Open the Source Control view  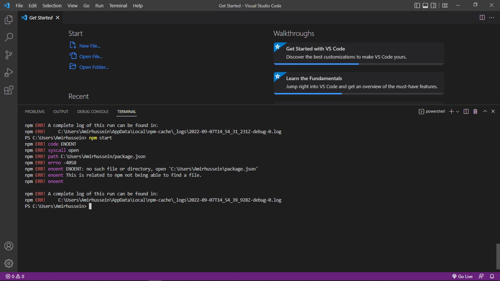(x=9, y=55)
